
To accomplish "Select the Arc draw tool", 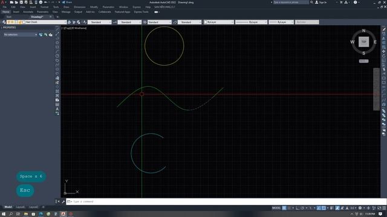I will (x=57, y=51).
